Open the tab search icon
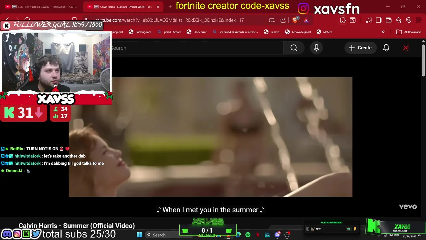The width and height of the screenshot is (426, 240). 353,20
